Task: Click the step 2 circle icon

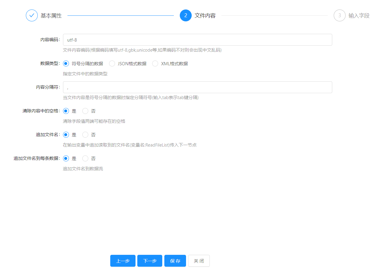Action: [x=185, y=15]
